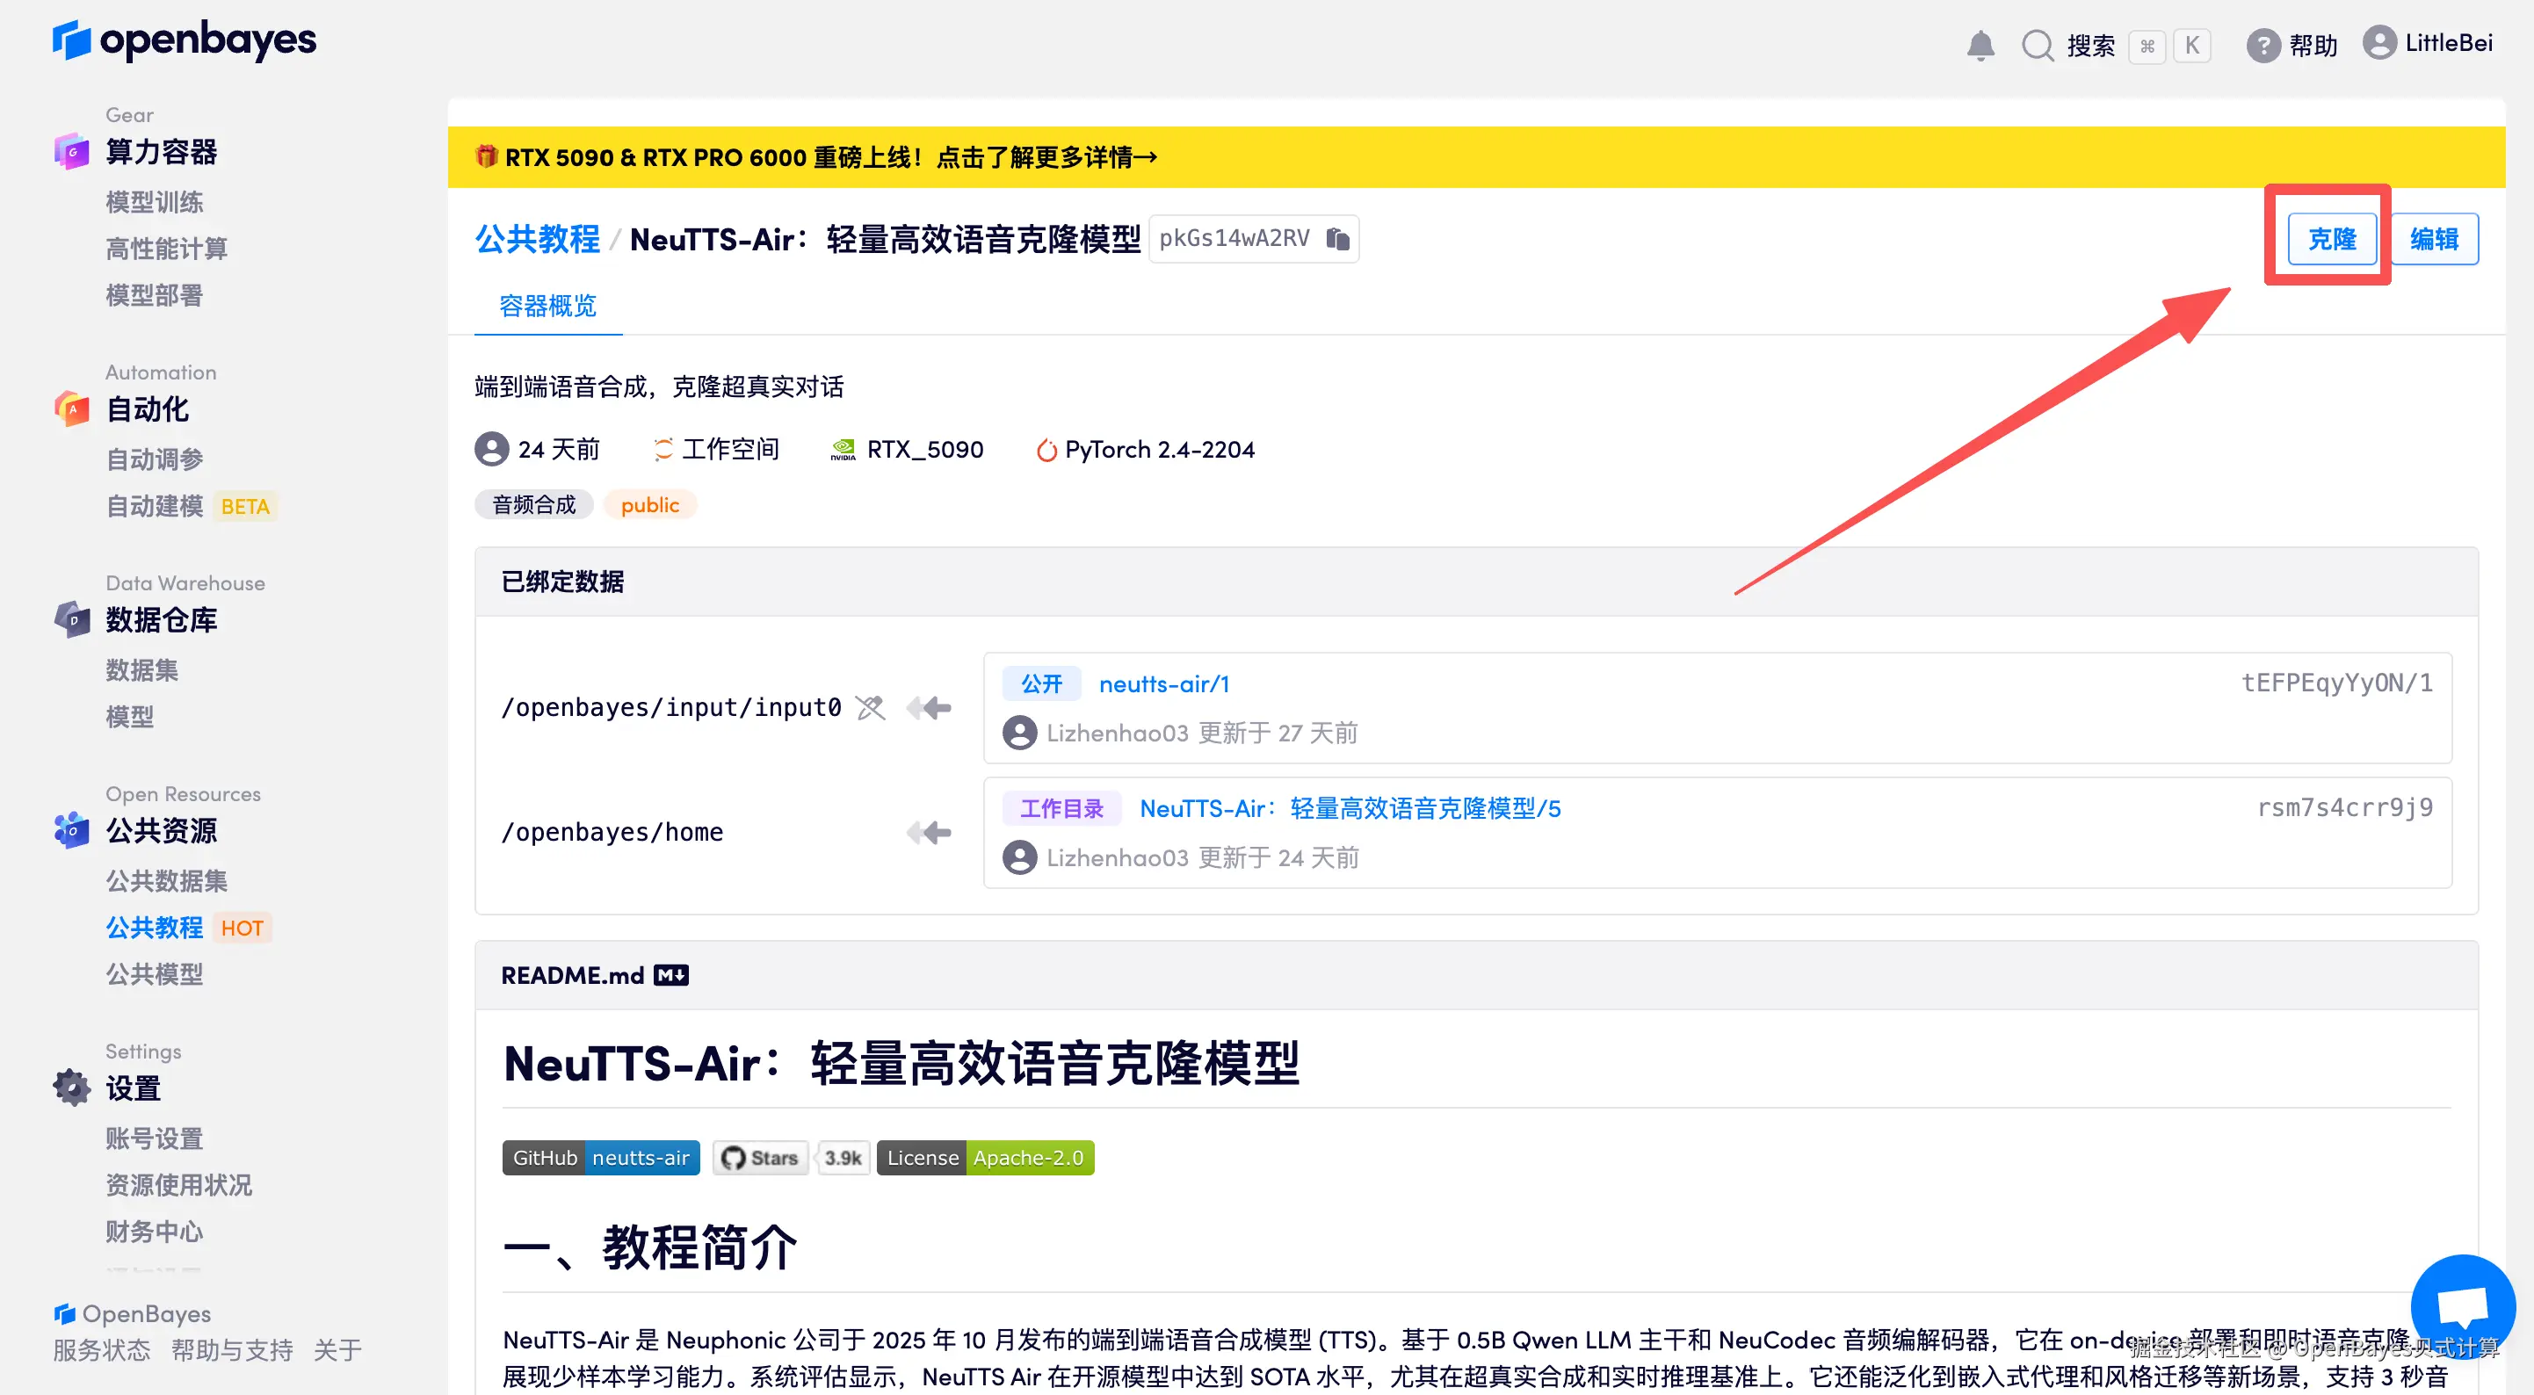The height and width of the screenshot is (1395, 2534).
Task: Click the 编辑 button
Action: [2435, 238]
